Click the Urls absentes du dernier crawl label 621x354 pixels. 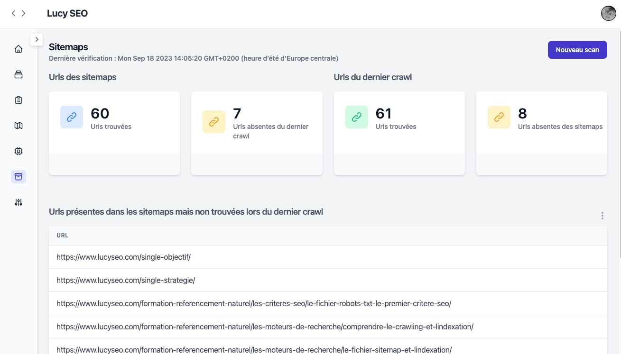point(271,131)
